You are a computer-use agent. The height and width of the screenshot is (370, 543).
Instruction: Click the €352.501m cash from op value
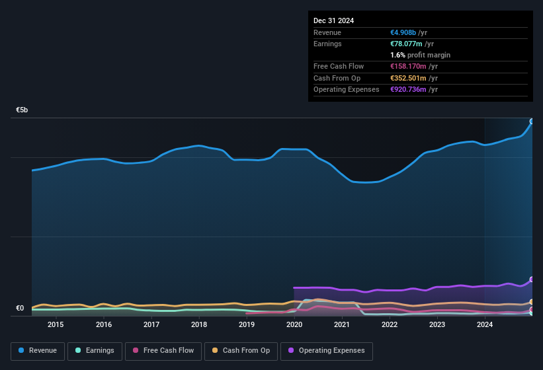click(x=408, y=78)
